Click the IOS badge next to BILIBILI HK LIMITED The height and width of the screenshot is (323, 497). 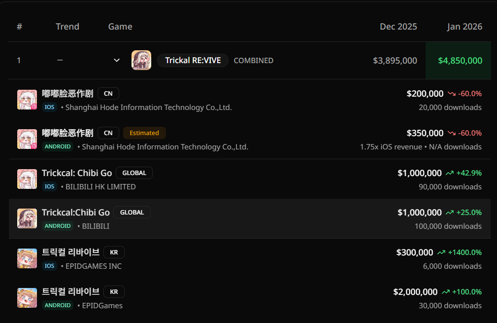point(49,186)
